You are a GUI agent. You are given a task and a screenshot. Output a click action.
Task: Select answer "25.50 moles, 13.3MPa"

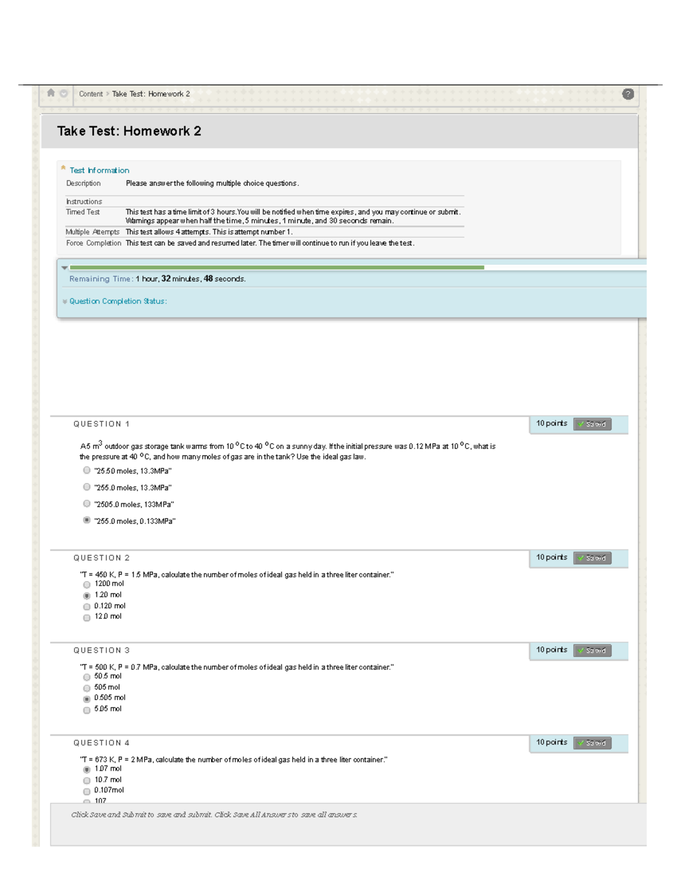click(x=86, y=470)
